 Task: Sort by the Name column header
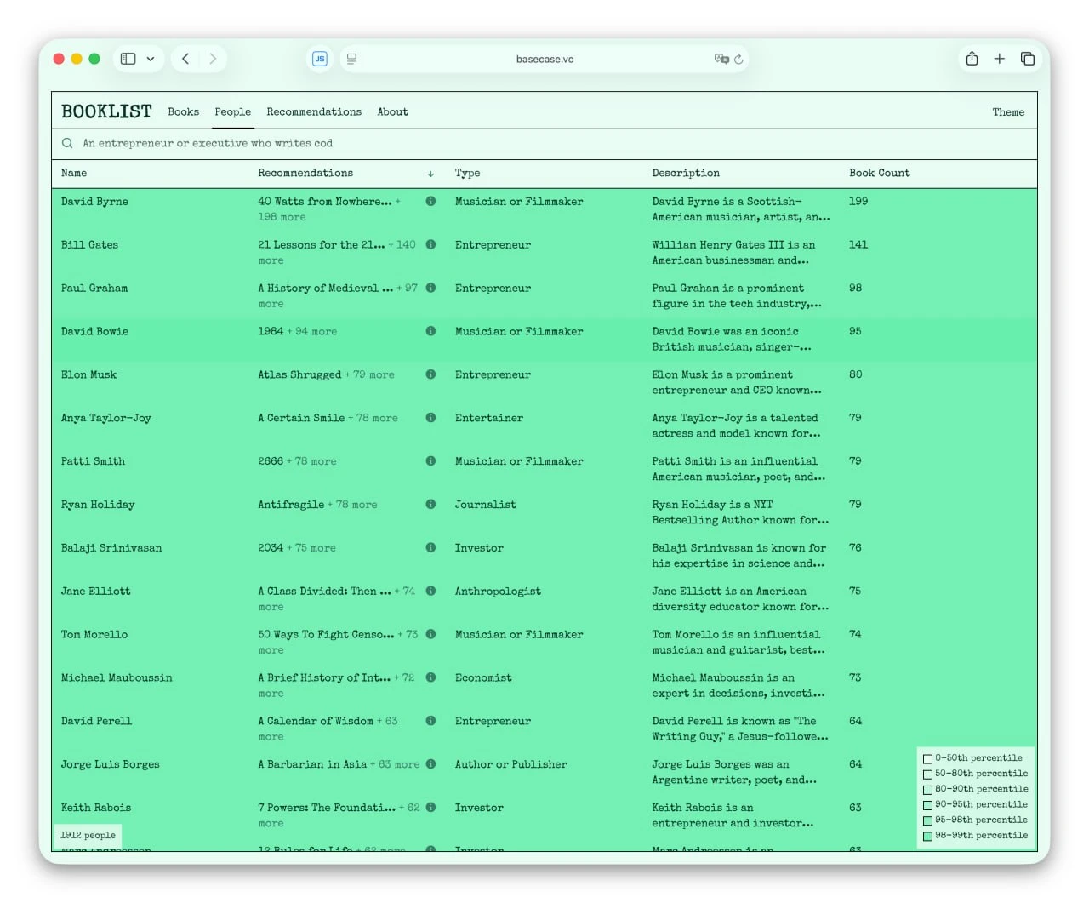click(74, 173)
